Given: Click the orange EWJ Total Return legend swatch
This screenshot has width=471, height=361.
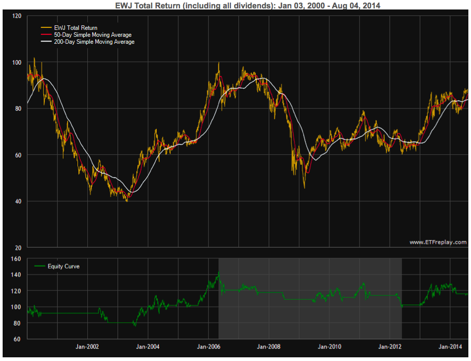Looking at the screenshot, I should tap(46, 28).
